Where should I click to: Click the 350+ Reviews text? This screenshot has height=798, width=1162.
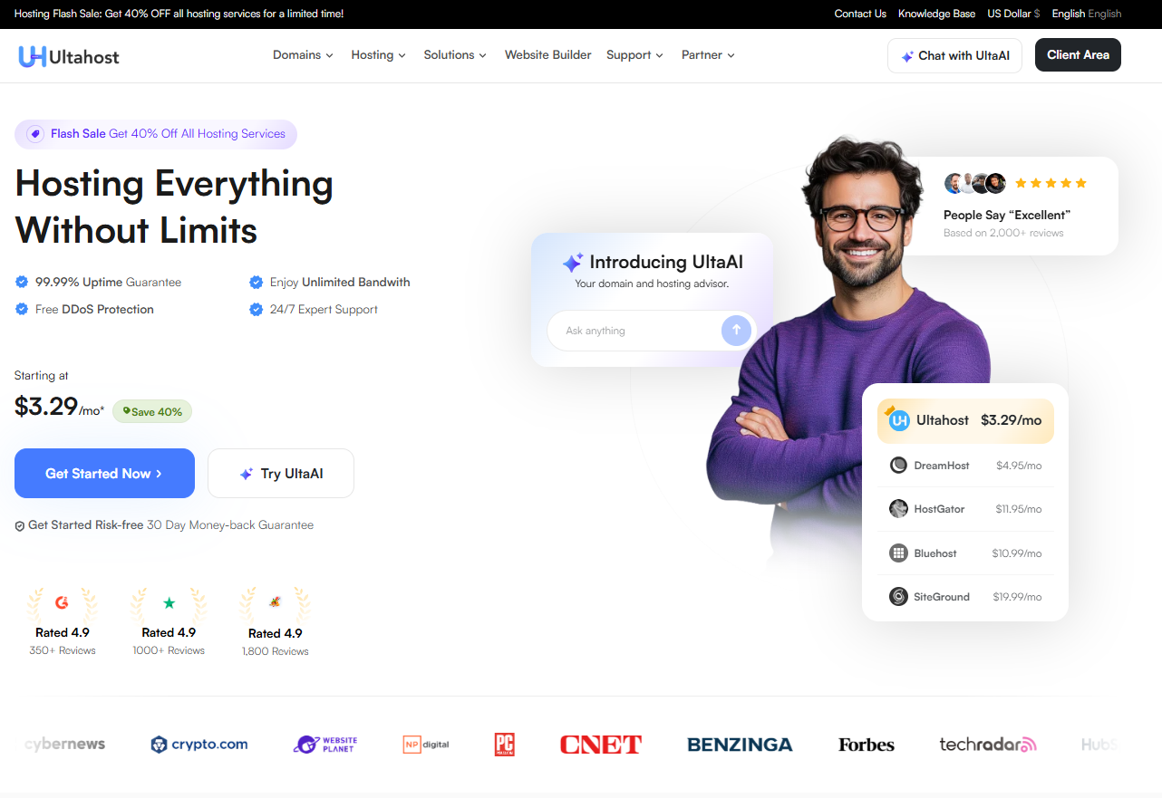(63, 650)
